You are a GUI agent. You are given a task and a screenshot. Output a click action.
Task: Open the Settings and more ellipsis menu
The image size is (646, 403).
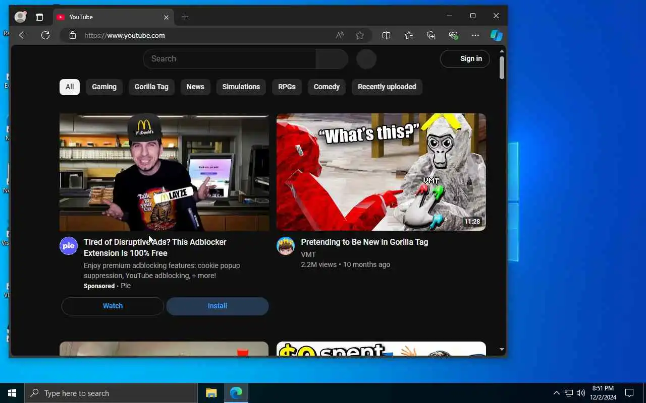click(475, 35)
